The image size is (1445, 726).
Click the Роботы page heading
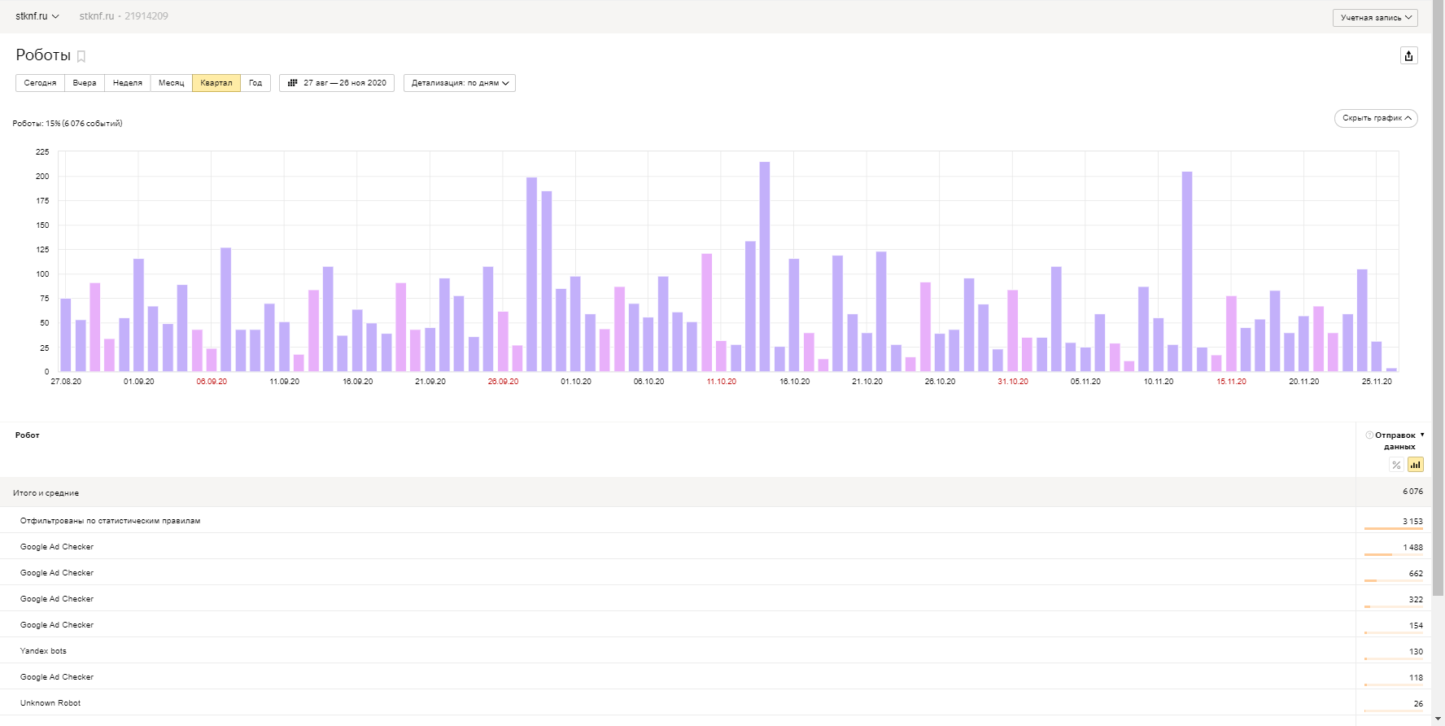point(43,55)
